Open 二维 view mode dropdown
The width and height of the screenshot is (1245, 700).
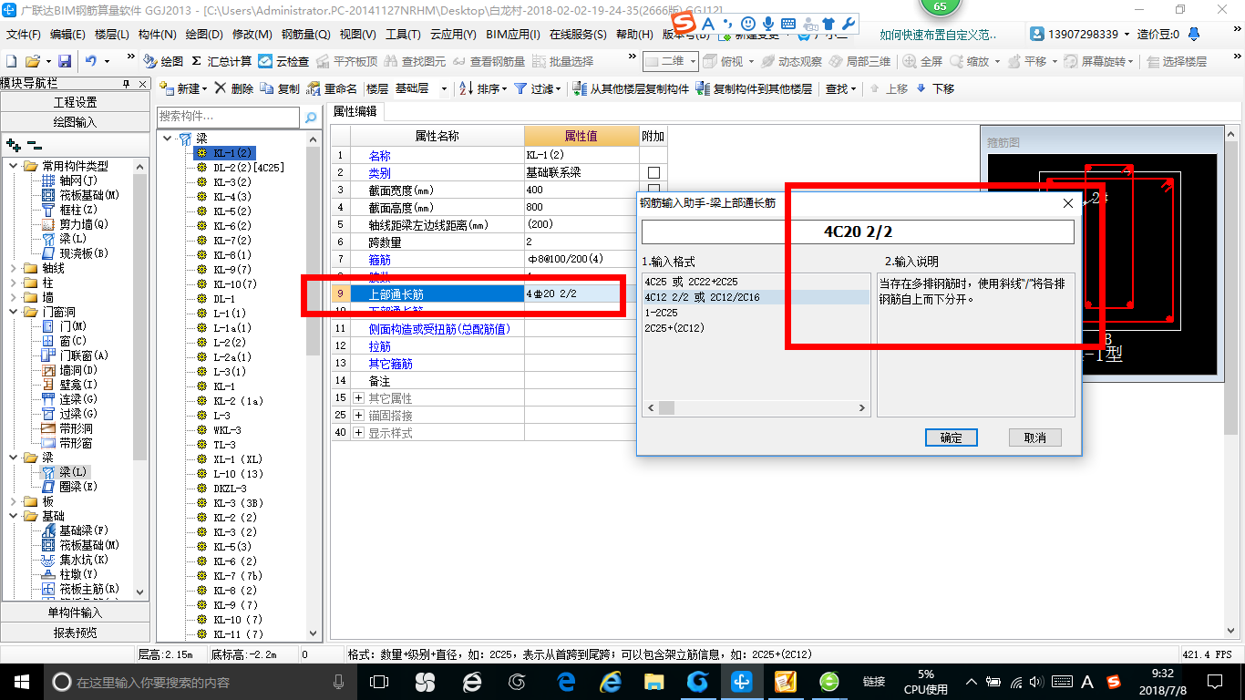pos(692,61)
